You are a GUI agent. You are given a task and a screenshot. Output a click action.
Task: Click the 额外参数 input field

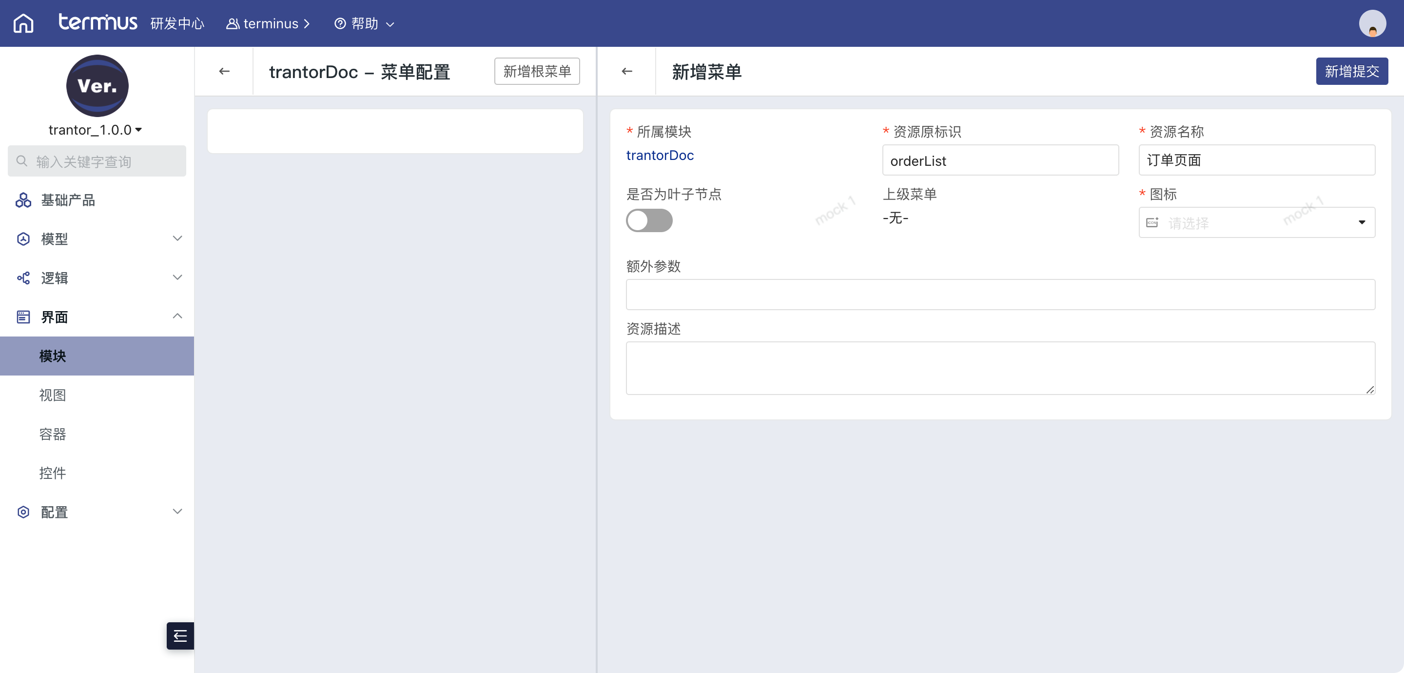click(x=1000, y=295)
